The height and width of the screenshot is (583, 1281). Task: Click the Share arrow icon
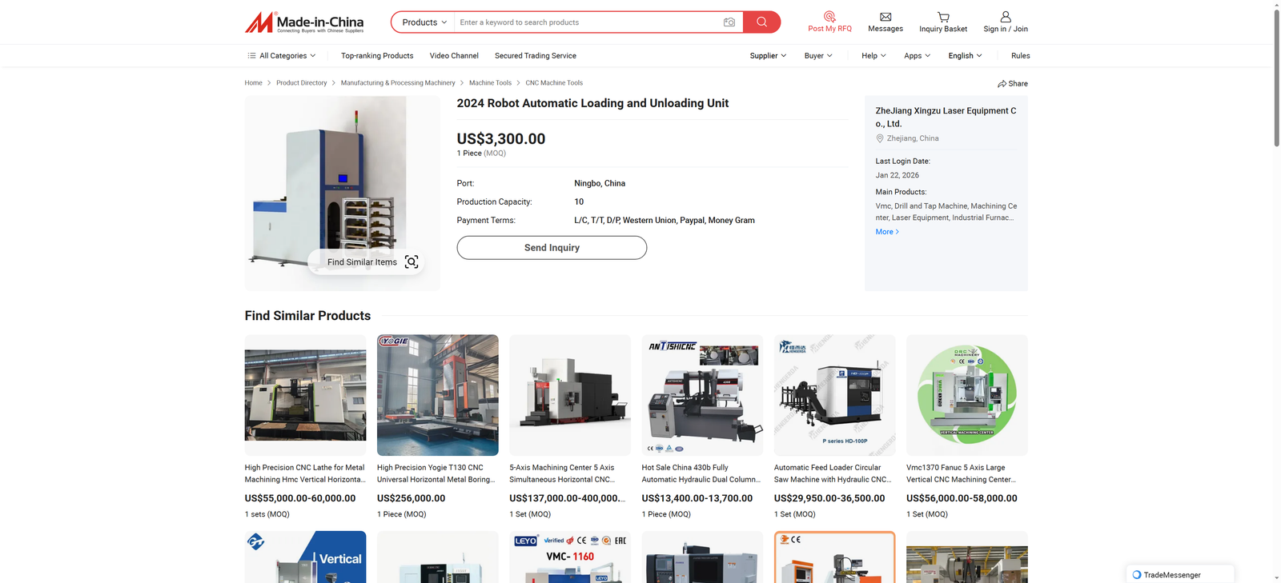[x=1002, y=84]
